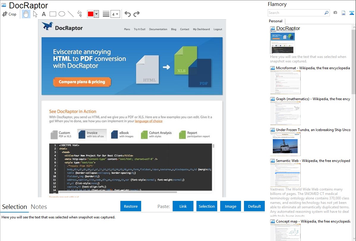Select the Invoice example tab in the snapshot
This screenshot has height=241, width=356.
[92, 135]
